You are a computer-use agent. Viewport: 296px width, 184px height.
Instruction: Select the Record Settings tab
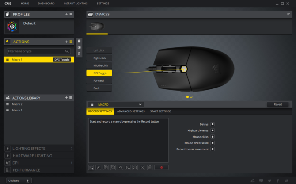pyautogui.click(x=100, y=111)
